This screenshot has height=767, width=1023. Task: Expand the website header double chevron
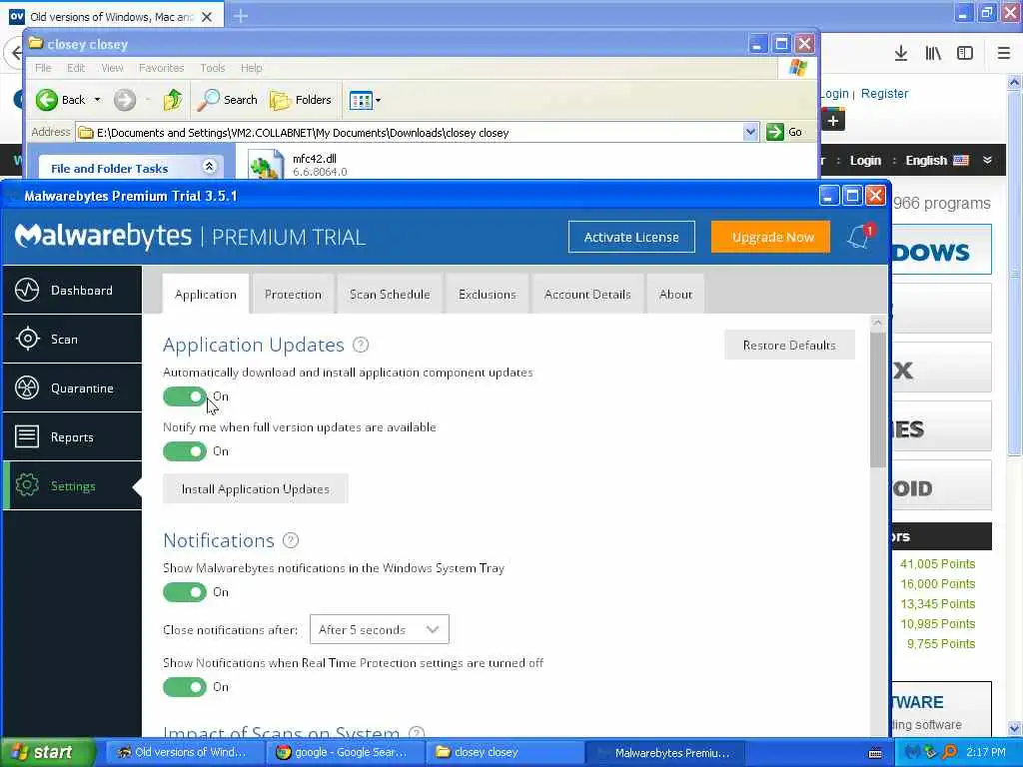987,161
